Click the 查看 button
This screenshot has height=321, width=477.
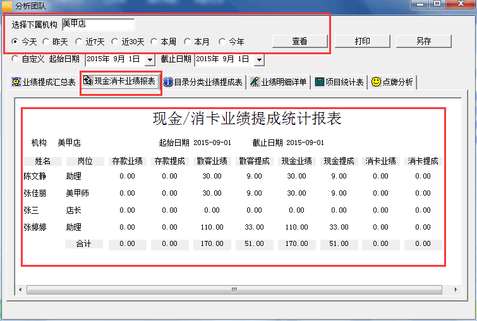point(299,41)
